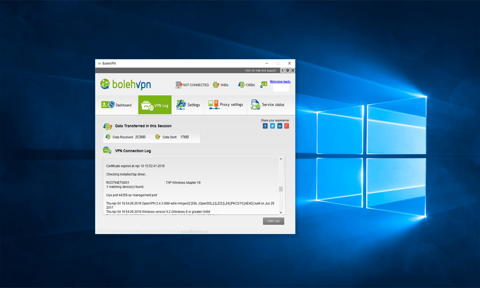Click the '1 matching device(s) found.' log line
The width and height of the screenshot is (480, 288).
125,187
